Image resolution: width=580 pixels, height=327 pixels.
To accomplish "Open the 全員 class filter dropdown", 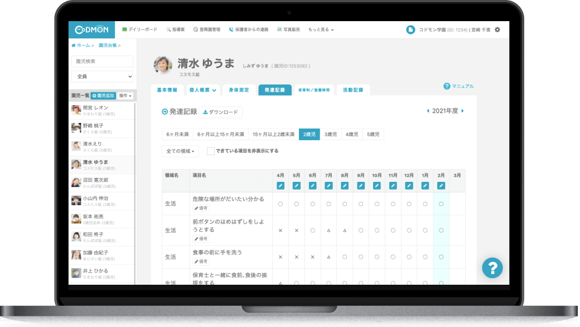I will point(102,76).
